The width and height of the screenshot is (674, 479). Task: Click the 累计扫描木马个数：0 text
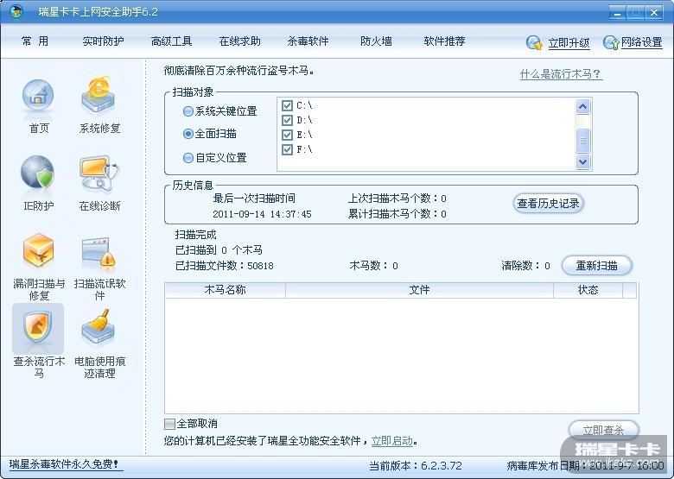coord(397,214)
